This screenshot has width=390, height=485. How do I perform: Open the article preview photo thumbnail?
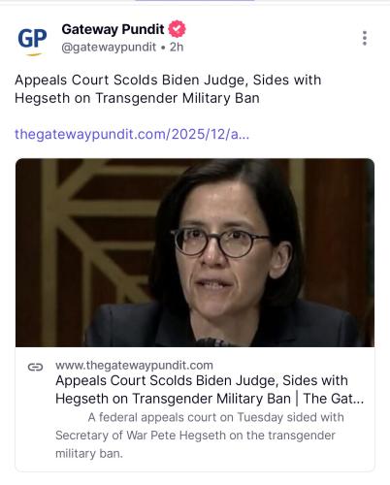point(195,252)
